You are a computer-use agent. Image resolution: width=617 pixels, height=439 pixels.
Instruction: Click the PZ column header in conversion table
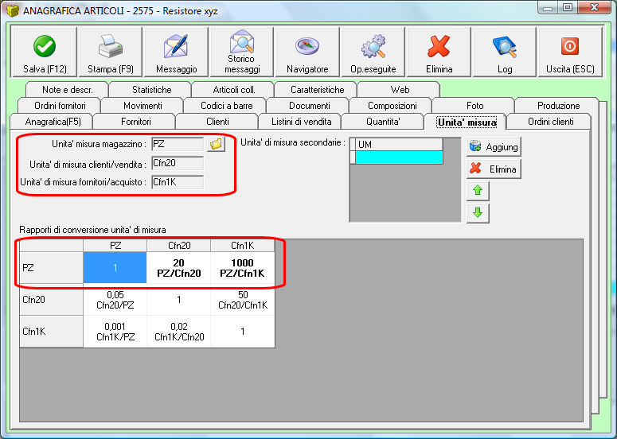115,246
